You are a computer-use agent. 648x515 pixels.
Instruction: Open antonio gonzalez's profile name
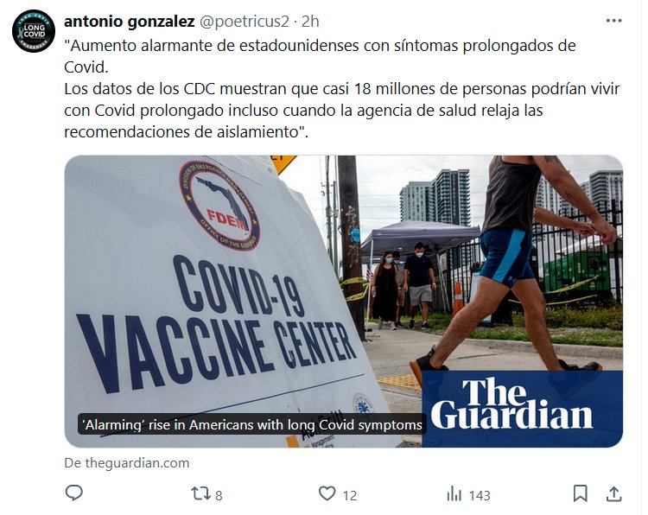tap(130, 22)
